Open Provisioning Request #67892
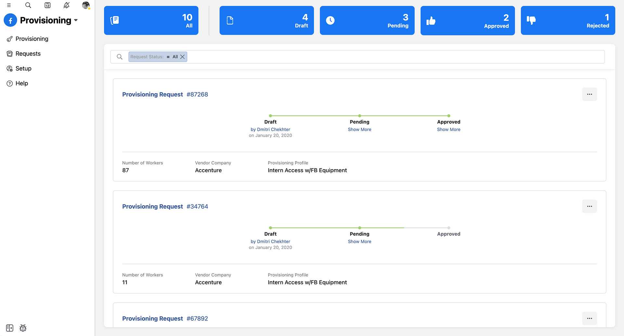The image size is (624, 336). (165, 319)
